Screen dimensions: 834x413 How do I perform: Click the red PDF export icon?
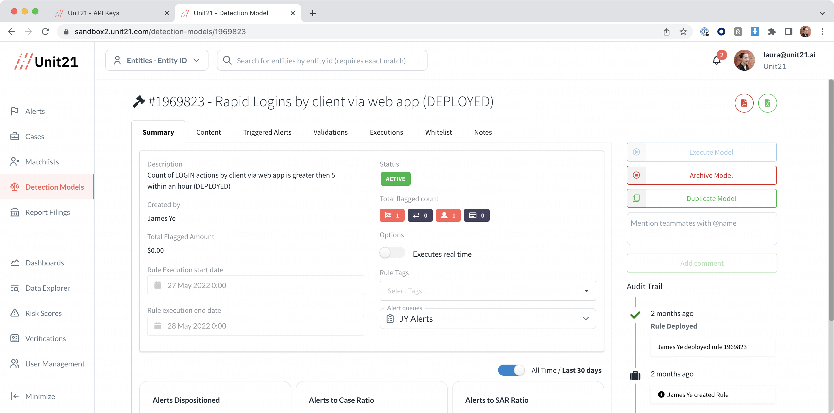744,103
